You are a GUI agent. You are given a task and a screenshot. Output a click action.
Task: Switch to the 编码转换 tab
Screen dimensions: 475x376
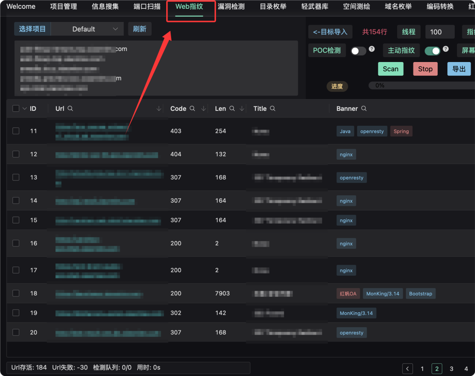tap(440, 6)
